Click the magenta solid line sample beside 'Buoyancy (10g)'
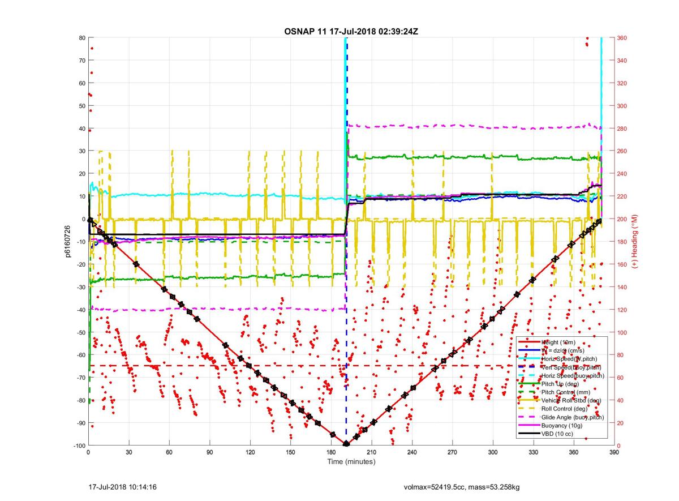 (x=530, y=425)
